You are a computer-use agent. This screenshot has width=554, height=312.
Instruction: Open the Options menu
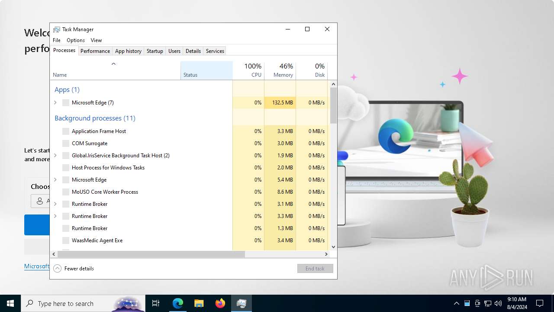click(x=76, y=40)
